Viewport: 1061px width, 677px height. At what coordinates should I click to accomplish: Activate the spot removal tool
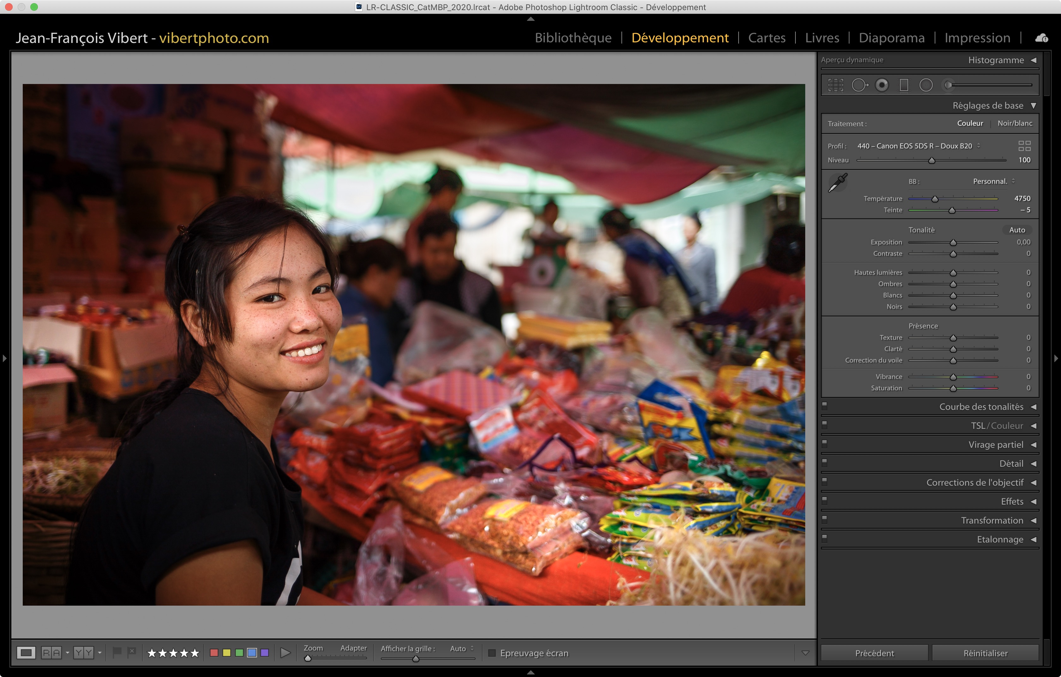[x=859, y=85]
